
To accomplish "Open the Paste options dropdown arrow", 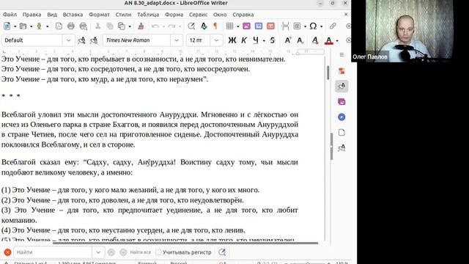I will coord(130,26).
